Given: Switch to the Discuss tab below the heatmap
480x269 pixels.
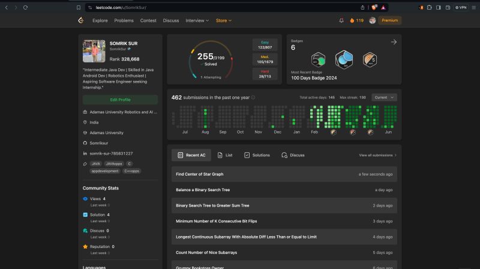Looking at the screenshot, I should click(293, 155).
